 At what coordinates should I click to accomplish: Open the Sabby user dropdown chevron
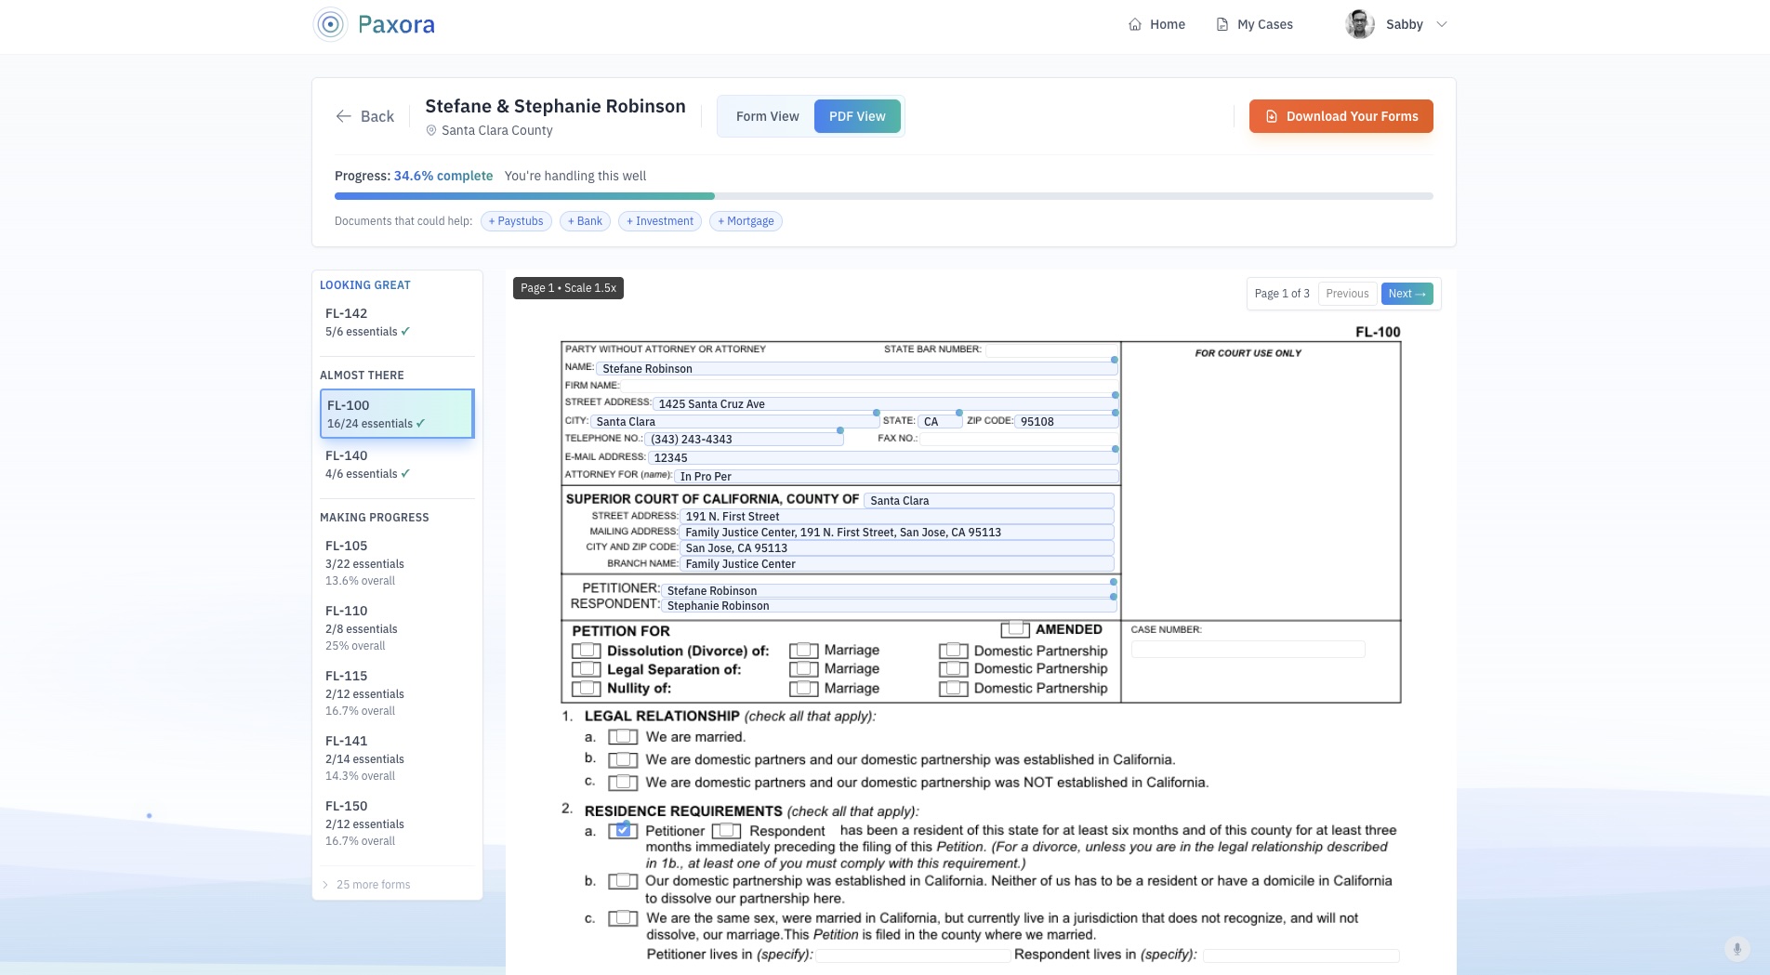1442,25
